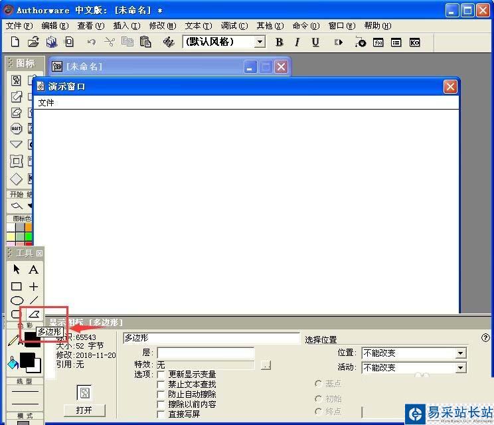The image size is (494, 425).
Task: Select the Erase icon in icon palette
Action: (16, 112)
